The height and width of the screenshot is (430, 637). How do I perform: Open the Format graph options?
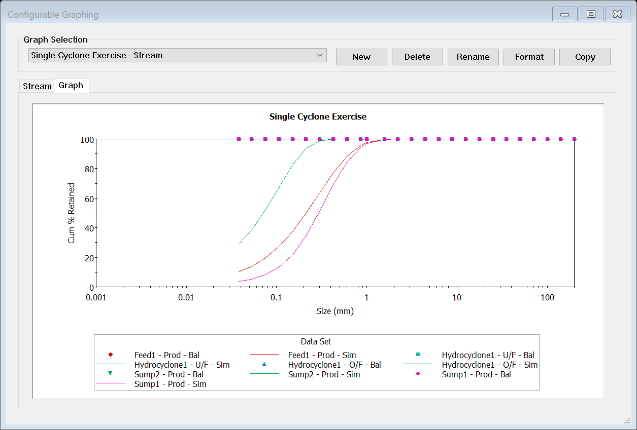pos(529,57)
